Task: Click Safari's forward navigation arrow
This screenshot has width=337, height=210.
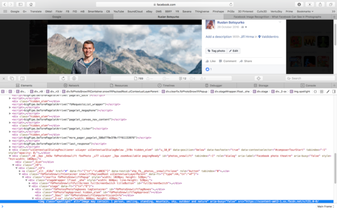Action: click(x=11, y=4)
